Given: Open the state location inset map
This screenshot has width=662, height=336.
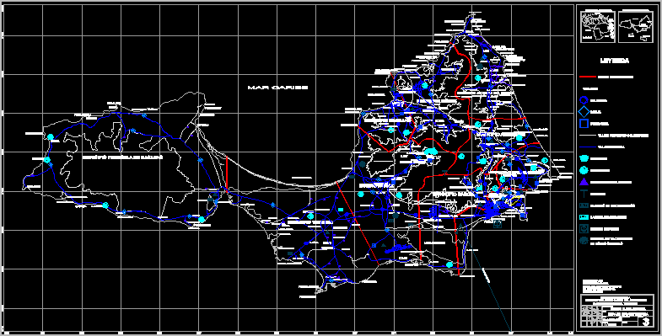Looking at the screenshot, I should [635, 27].
